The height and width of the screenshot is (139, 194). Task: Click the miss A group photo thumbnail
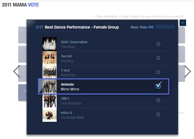pos(50,115)
